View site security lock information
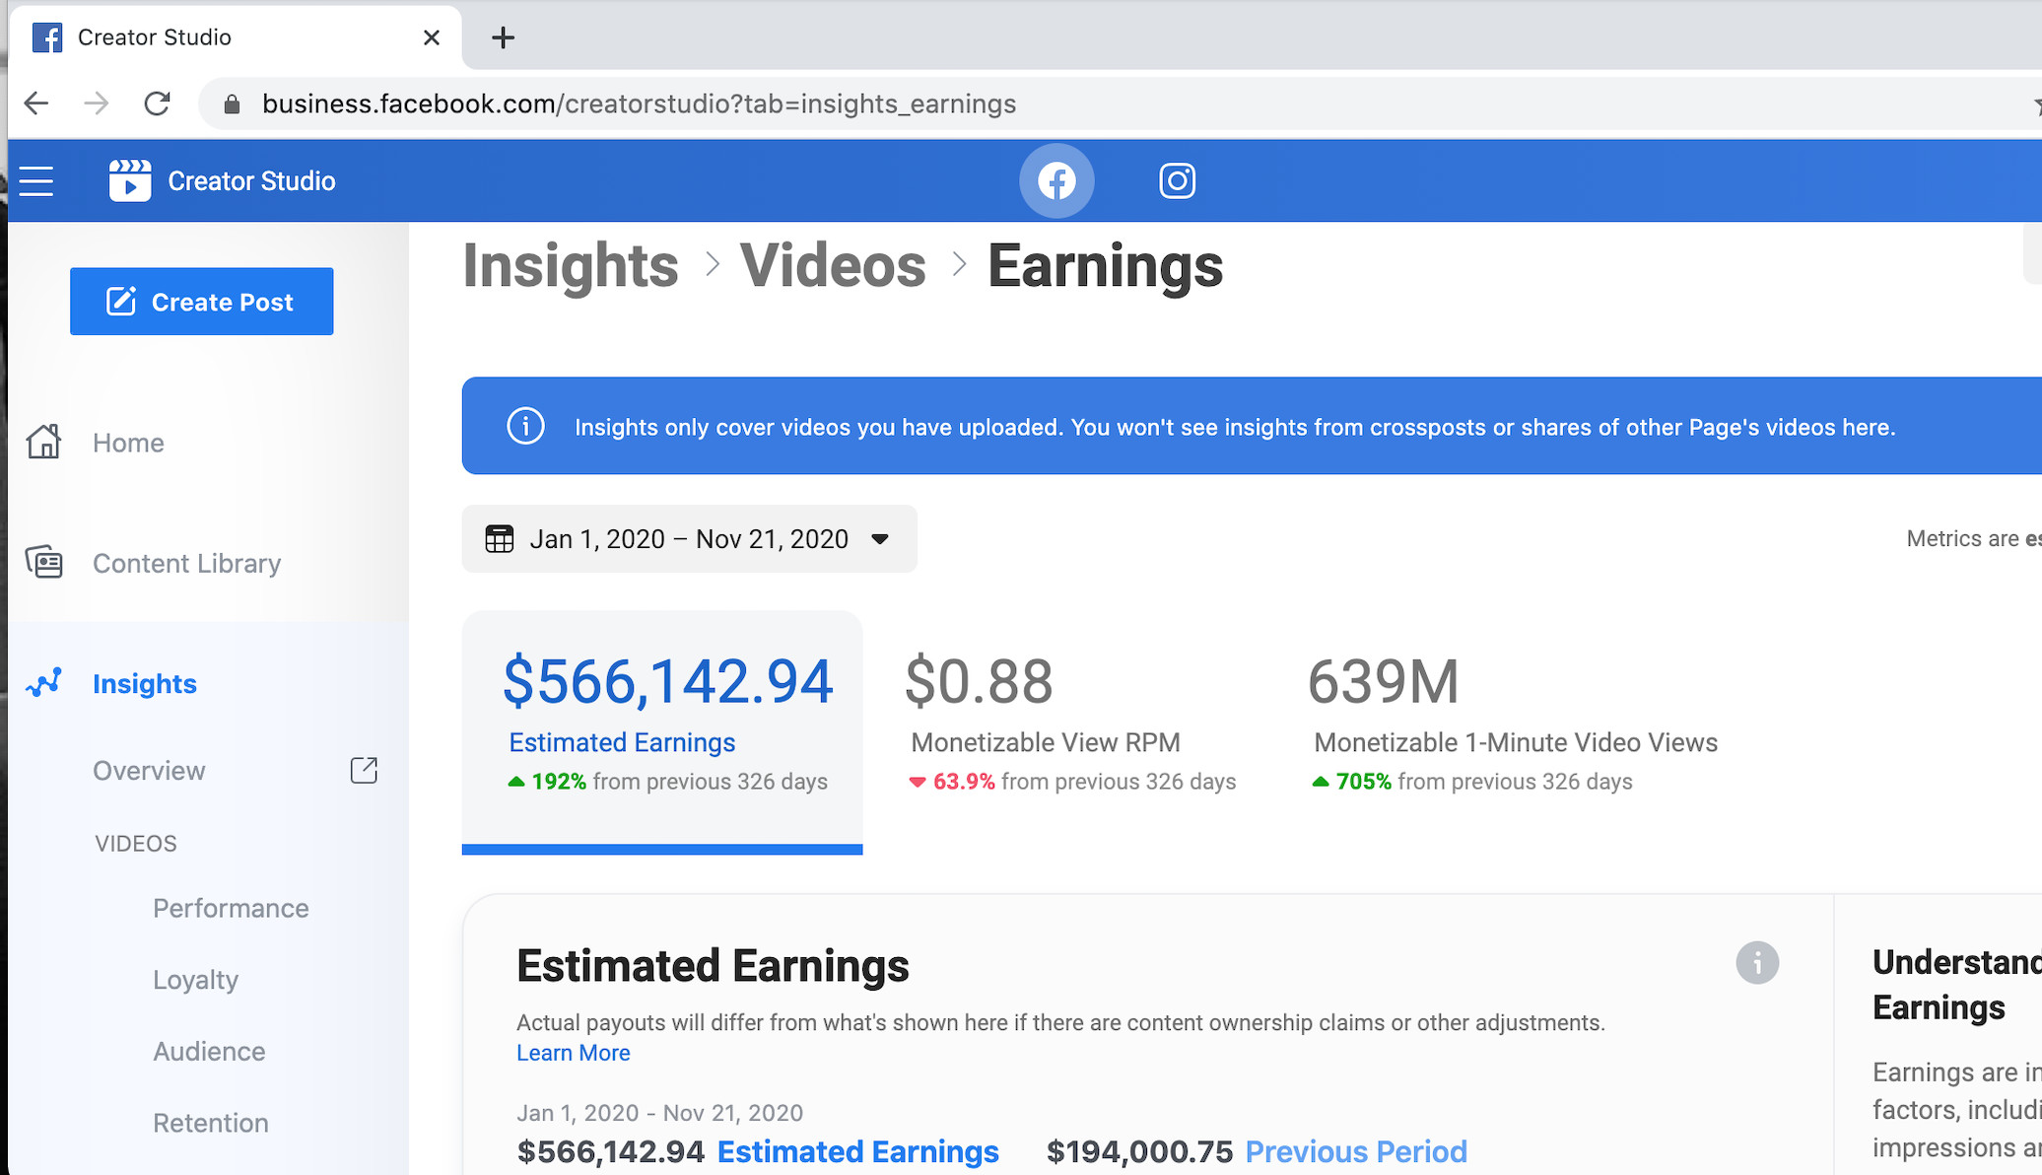 232,104
